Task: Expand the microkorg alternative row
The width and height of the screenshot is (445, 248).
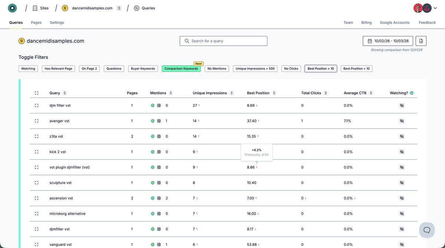Action: [x=36, y=214]
